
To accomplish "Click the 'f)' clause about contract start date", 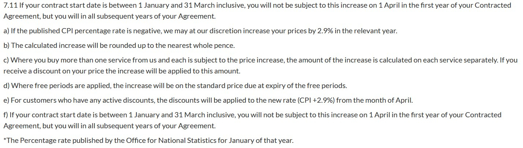I will pos(253,120).
